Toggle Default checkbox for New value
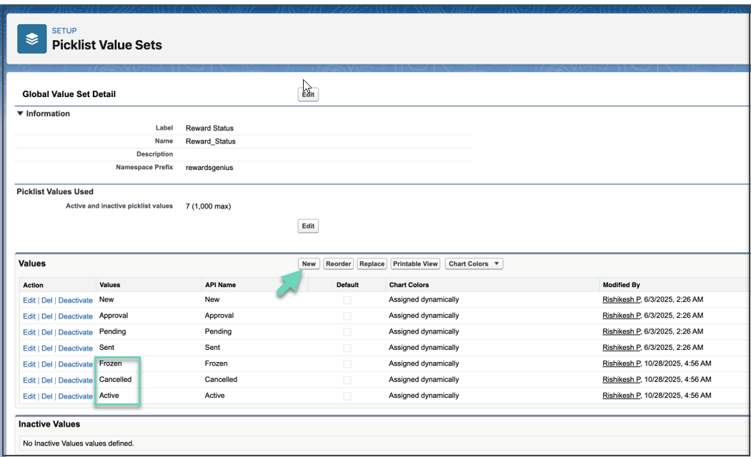751x457 pixels. point(347,300)
